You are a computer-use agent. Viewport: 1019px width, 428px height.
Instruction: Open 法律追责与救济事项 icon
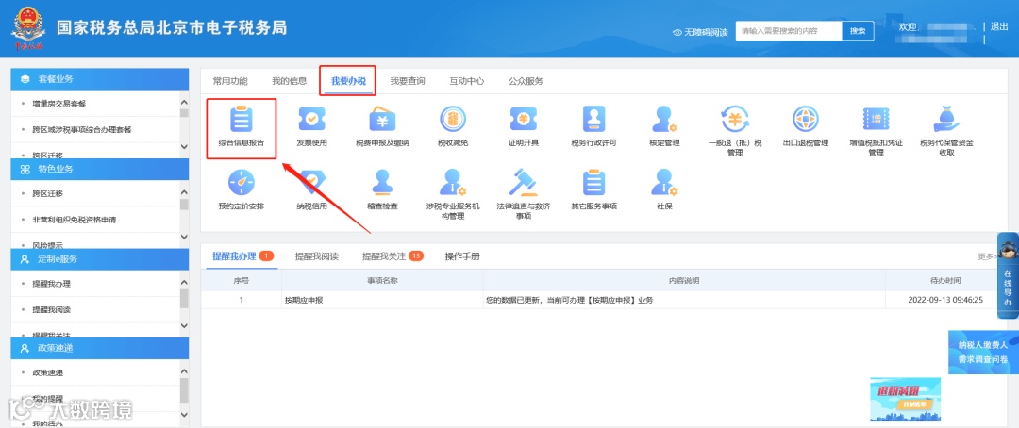pyautogui.click(x=523, y=183)
